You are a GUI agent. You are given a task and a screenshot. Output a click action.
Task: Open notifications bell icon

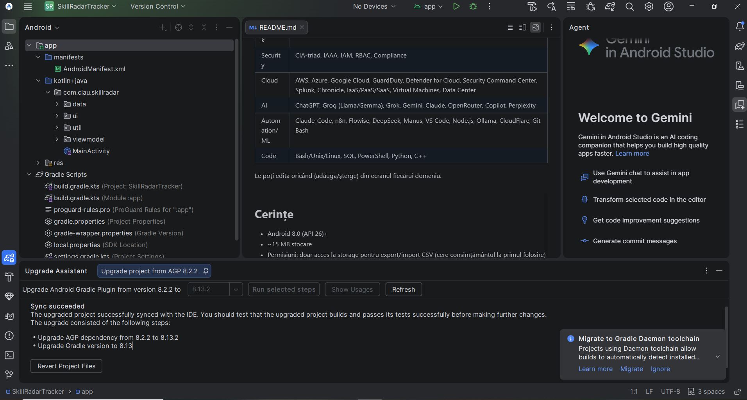click(740, 27)
